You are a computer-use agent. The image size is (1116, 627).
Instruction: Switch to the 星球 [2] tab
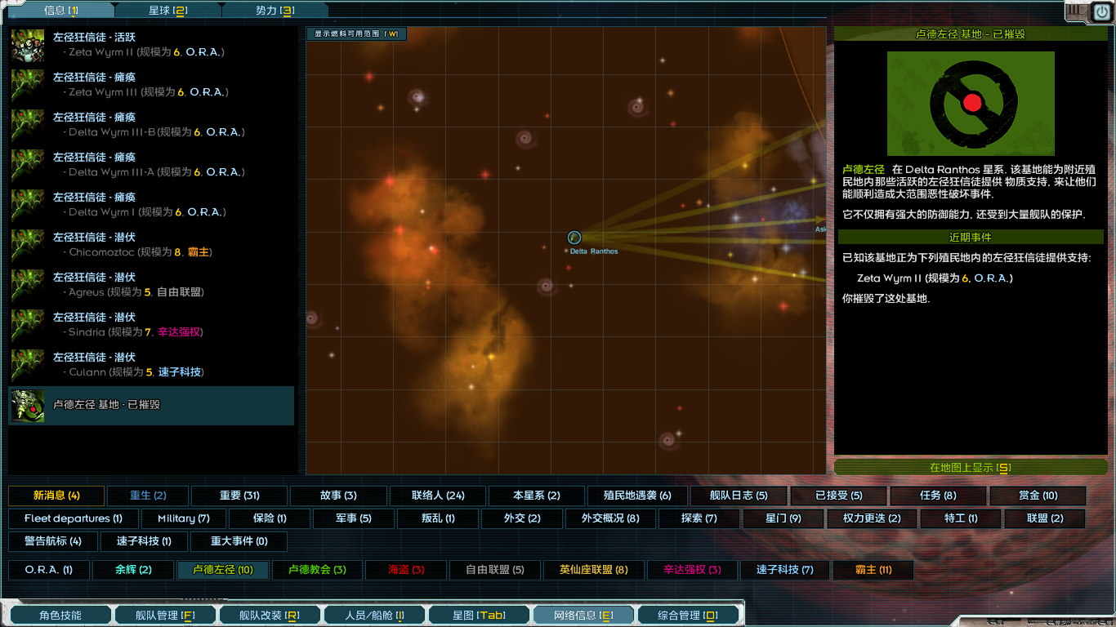click(167, 11)
